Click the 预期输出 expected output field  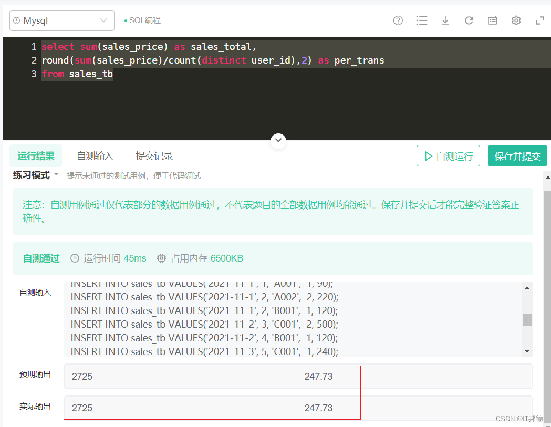[x=298, y=377]
